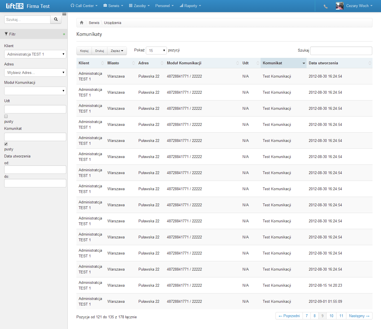Click the liftER logo

coord(15,6)
